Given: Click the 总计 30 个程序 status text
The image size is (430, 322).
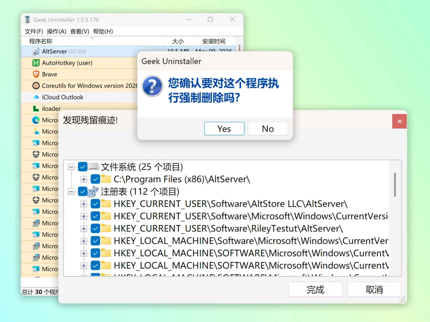Looking at the screenshot, I should (x=40, y=292).
